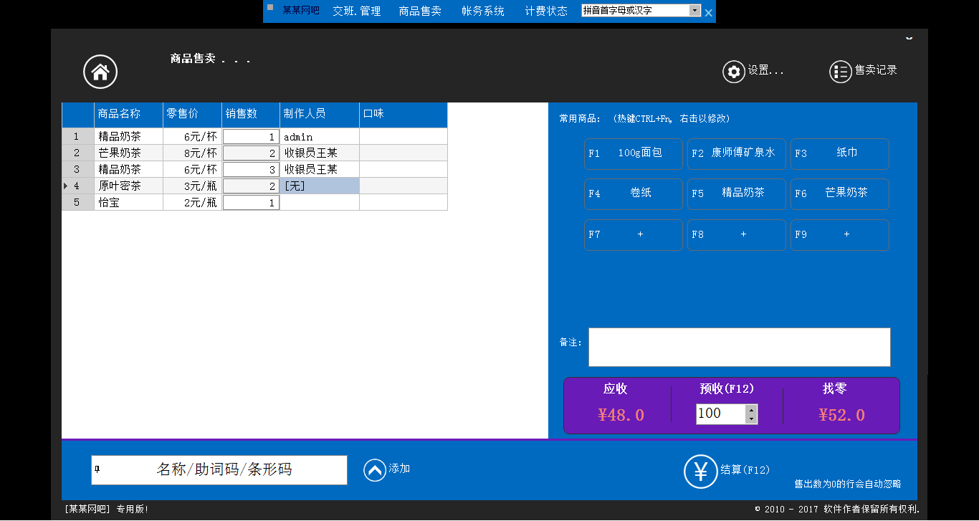This screenshot has height=521, width=979.
Task: Click the 找零 ¥52.0 amount
Action: click(842, 415)
